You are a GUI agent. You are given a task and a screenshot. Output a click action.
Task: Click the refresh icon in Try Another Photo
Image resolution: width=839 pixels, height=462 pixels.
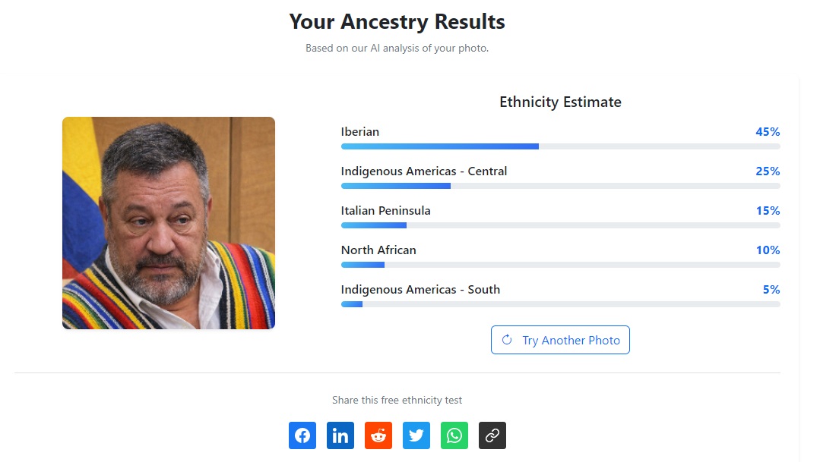pyautogui.click(x=507, y=340)
